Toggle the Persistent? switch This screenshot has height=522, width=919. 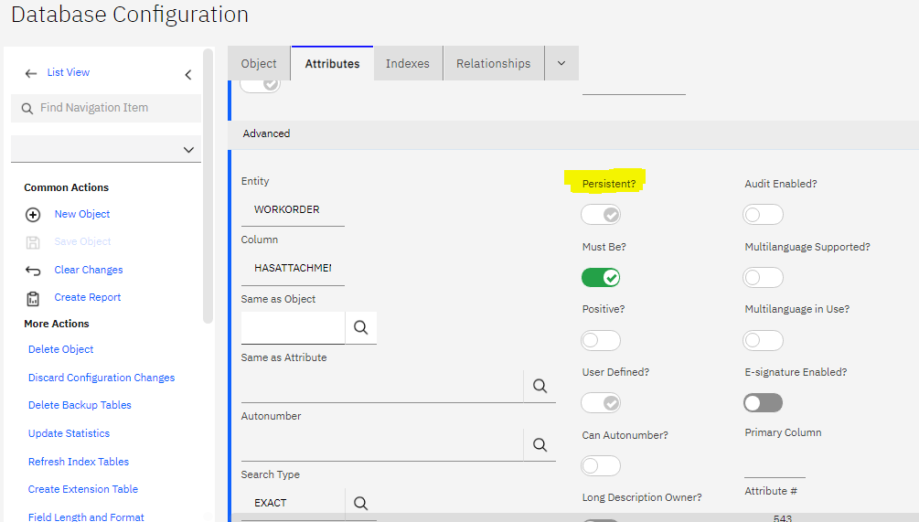coord(601,215)
